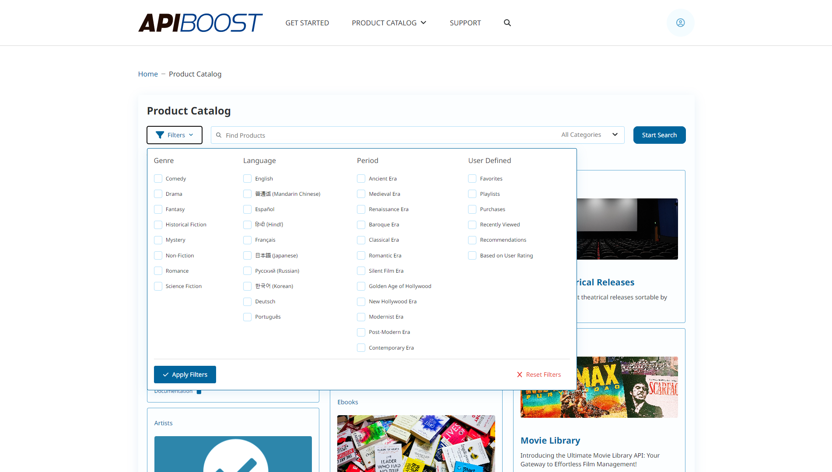
Task: Open the site search magnifier icon
Action: (507, 23)
